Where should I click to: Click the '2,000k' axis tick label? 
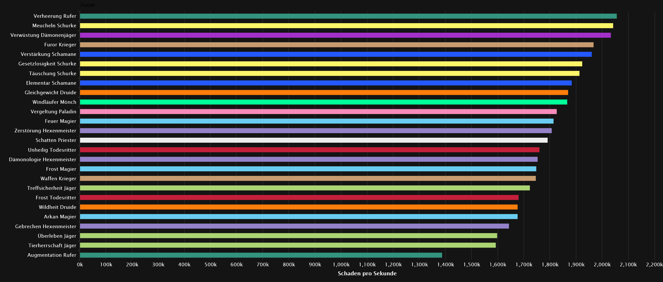click(602, 264)
